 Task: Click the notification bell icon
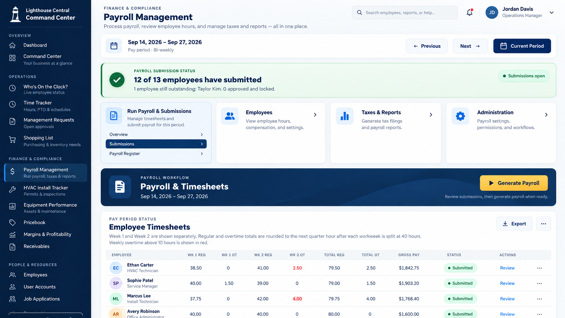[x=469, y=13]
